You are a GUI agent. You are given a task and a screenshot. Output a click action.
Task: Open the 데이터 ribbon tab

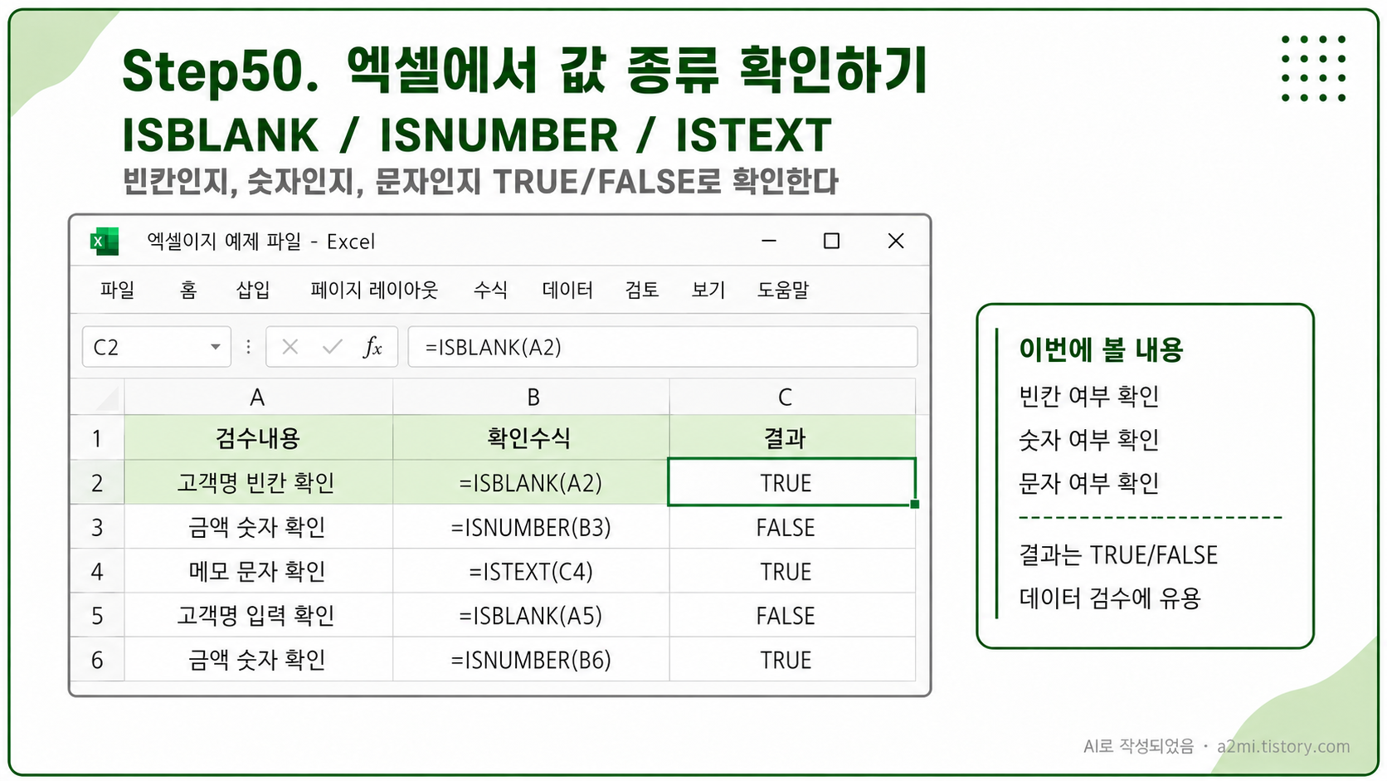567,290
